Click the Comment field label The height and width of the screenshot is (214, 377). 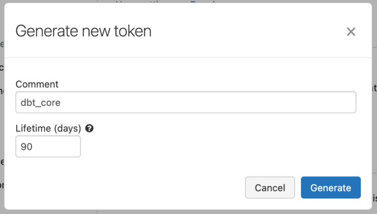coord(37,84)
